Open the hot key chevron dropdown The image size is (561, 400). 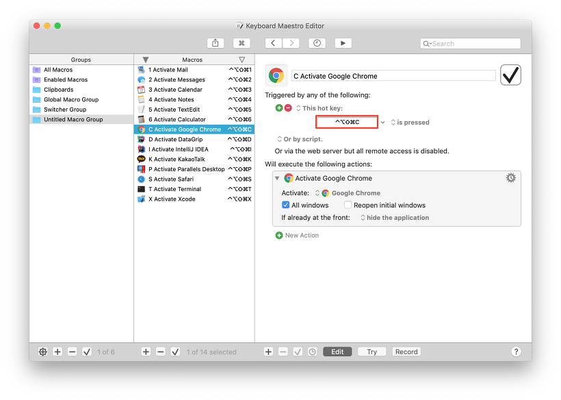pos(383,123)
